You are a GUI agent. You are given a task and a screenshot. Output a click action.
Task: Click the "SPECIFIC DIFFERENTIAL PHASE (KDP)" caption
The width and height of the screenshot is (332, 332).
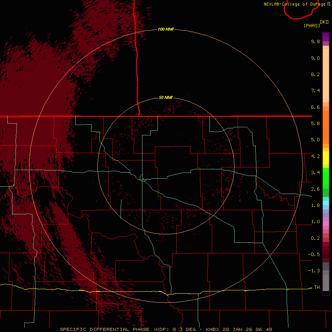tap(115, 329)
